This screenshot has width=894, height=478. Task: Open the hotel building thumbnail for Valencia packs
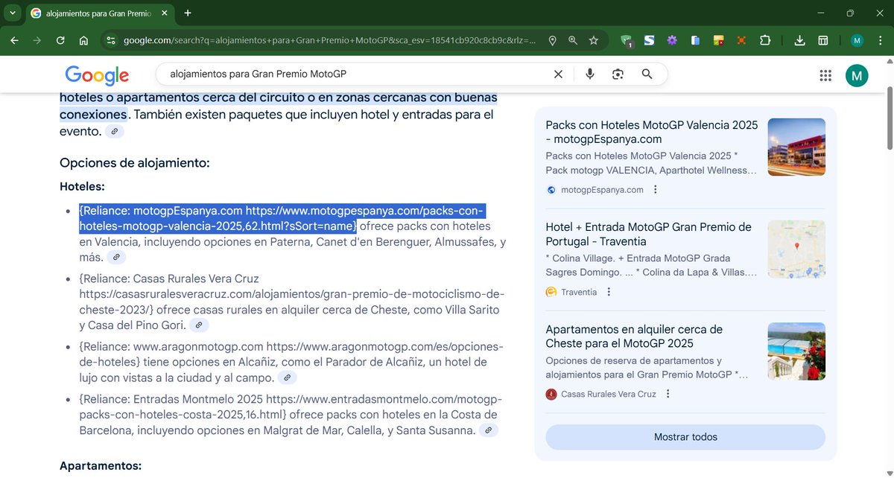796,147
